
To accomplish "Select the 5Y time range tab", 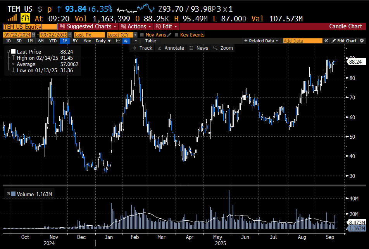I will click(75, 41).
